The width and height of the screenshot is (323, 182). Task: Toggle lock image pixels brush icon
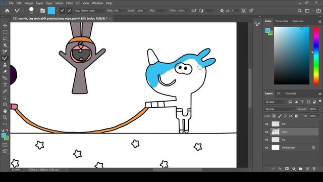pos(280,116)
